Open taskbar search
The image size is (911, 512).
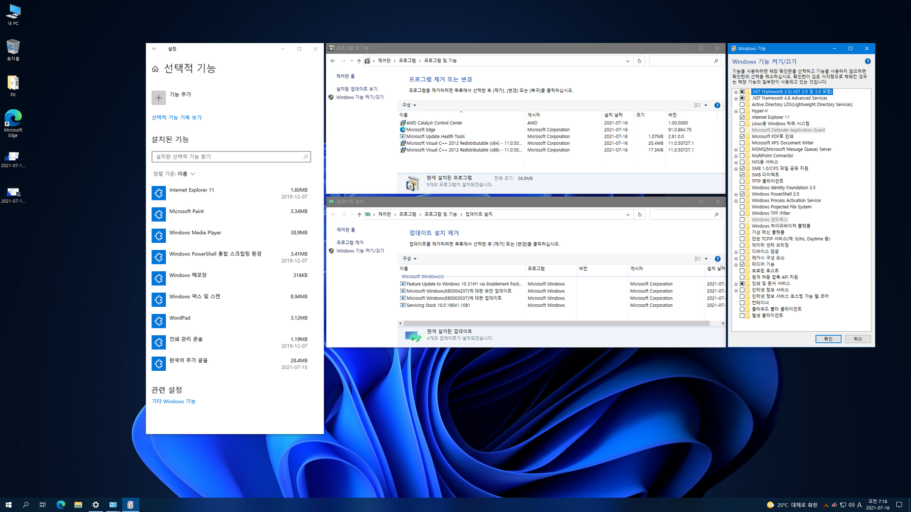[x=25, y=504]
